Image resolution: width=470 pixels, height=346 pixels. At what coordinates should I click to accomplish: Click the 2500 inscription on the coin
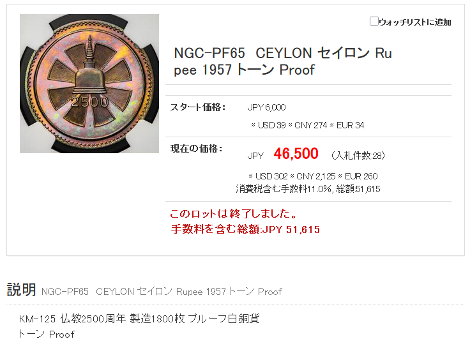click(x=90, y=102)
